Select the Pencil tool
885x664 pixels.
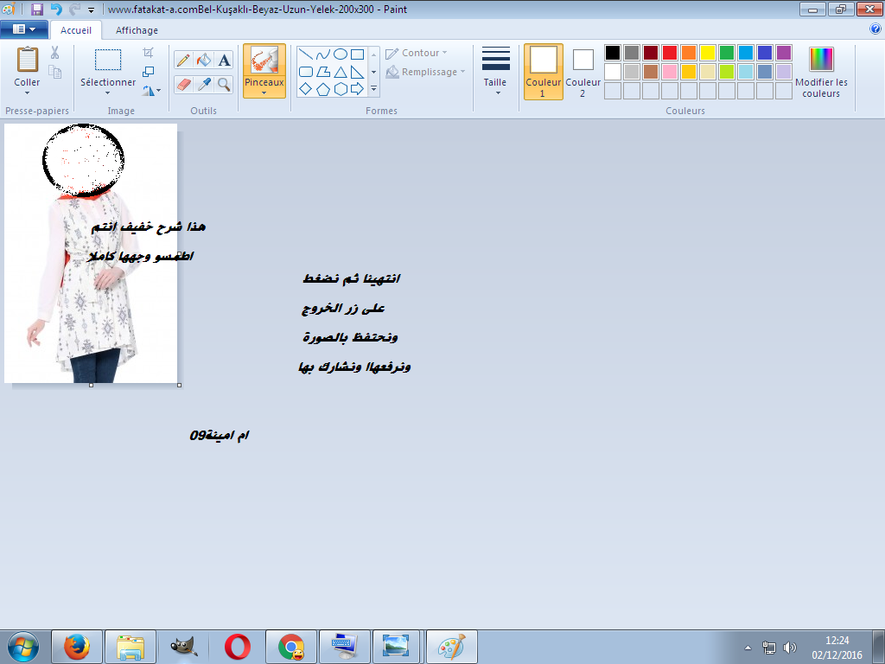(183, 60)
